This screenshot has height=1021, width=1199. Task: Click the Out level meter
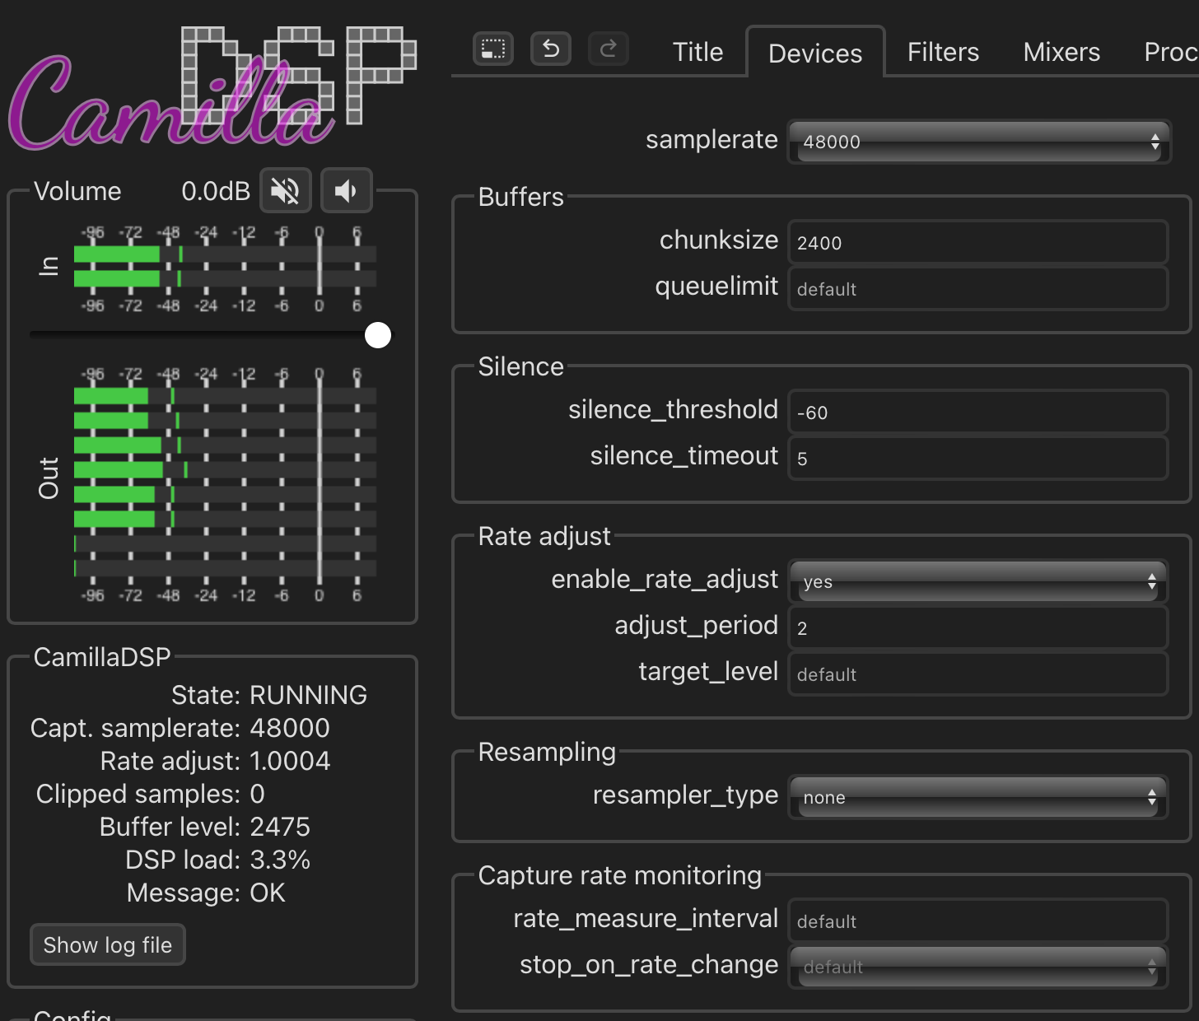click(x=225, y=484)
